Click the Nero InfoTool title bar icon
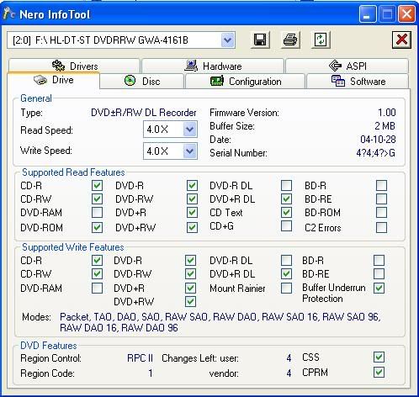Viewport: 419px width, 397px height. (9, 13)
